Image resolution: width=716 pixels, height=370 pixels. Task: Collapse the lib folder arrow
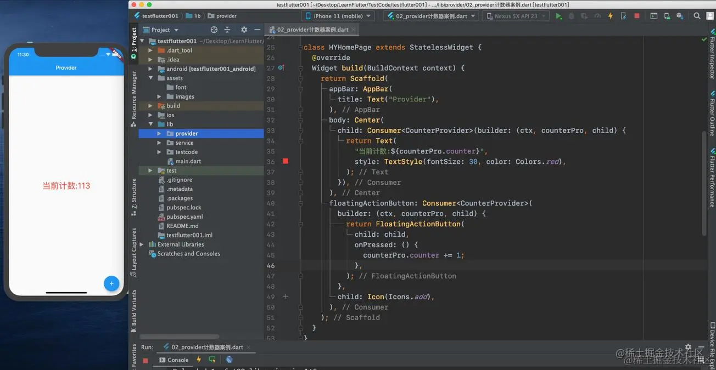pos(150,124)
